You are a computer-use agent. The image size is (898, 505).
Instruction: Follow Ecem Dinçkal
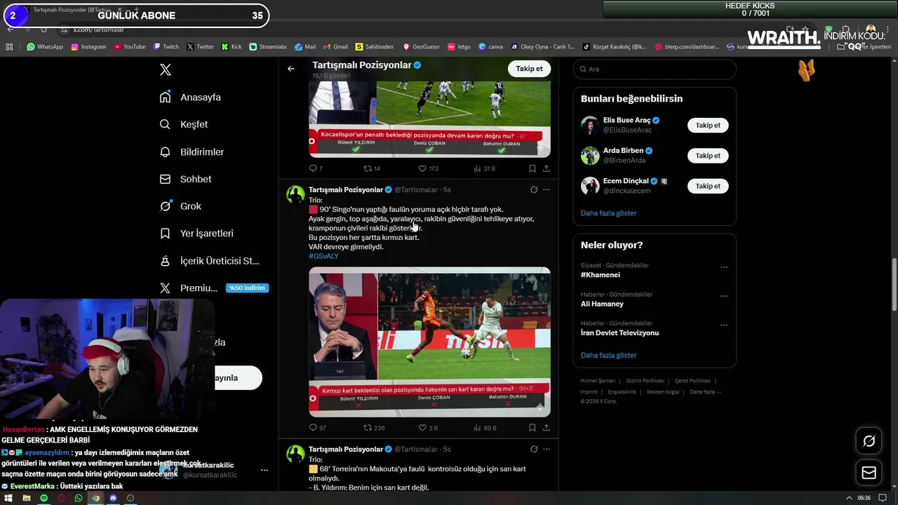coord(708,186)
